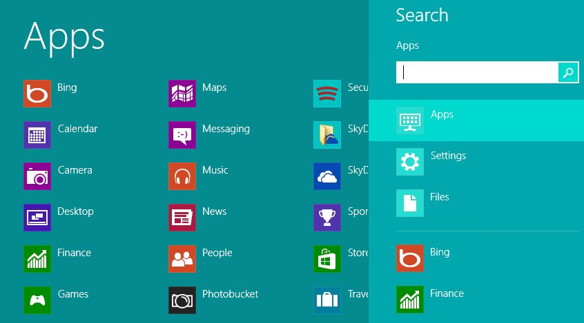Open the News app icon
Screen dimensions: 584x323
coord(182,218)
